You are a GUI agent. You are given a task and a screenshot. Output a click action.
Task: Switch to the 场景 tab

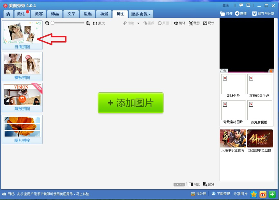pos(104,14)
